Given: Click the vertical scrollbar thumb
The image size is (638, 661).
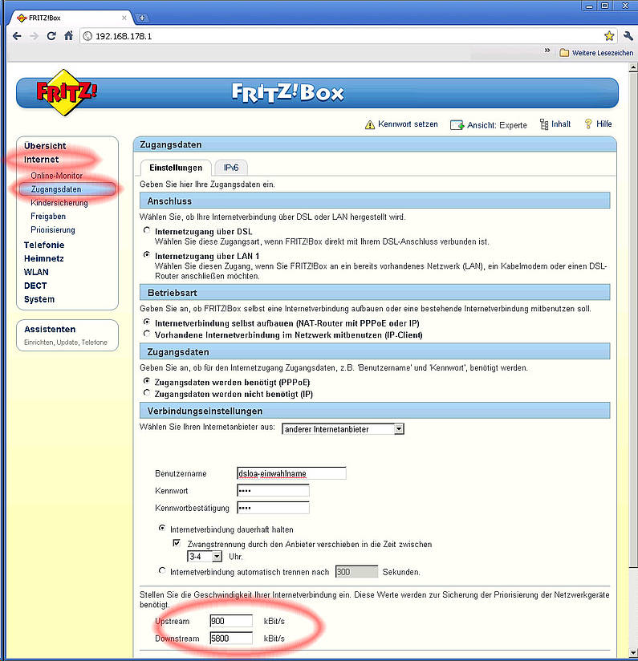Looking at the screenshot, I should pos(632,319).
